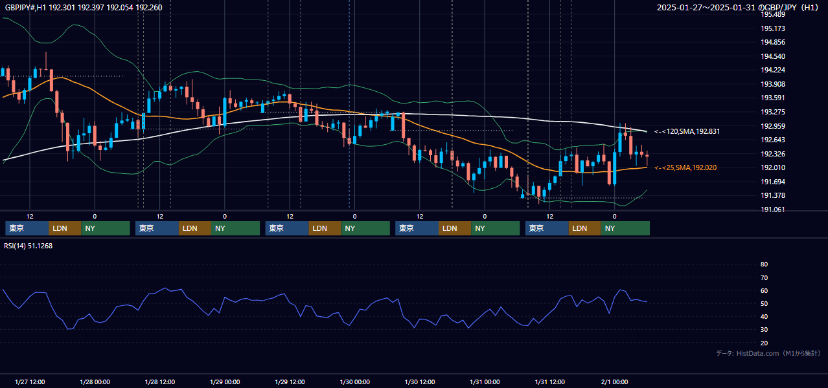The image size is (828, 388).
Task: Click price axis label 192.959
Action: pyautogui.click(x=773, y=126)
